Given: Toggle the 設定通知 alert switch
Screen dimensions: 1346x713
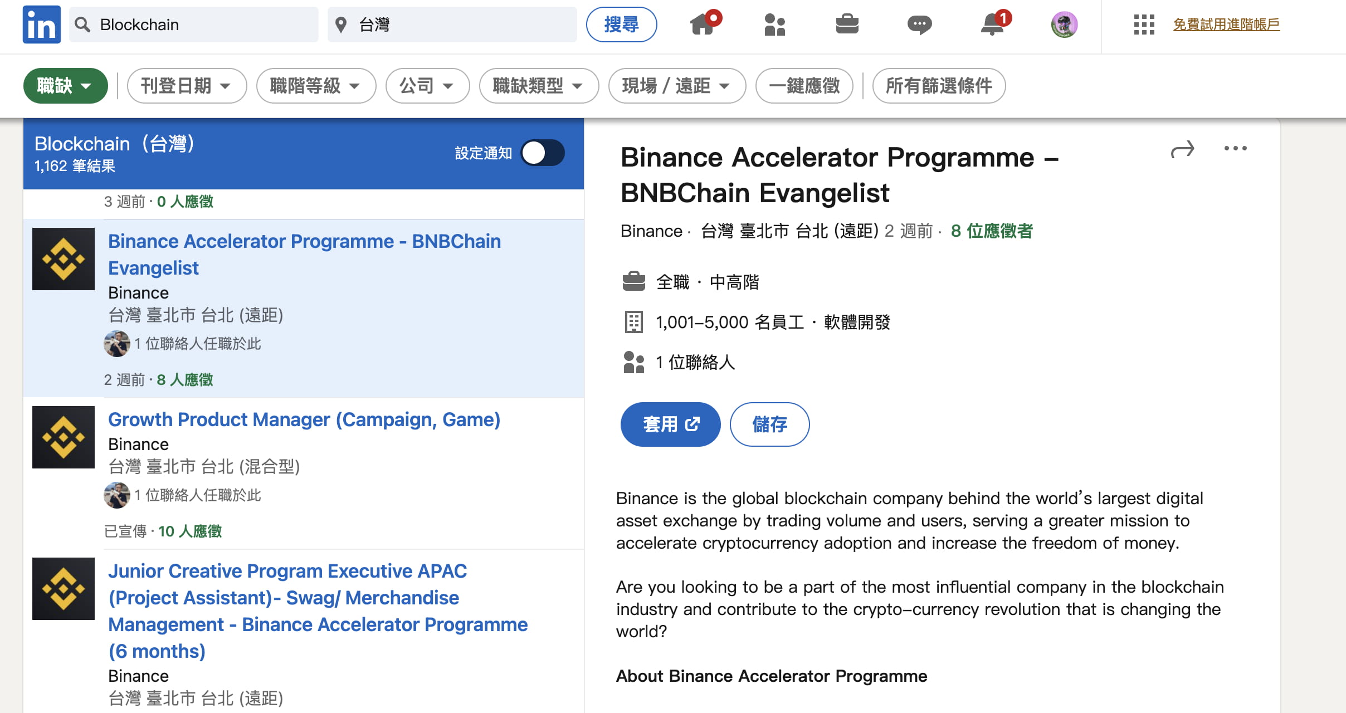Looking at the screenshot, I should [543, 153].
